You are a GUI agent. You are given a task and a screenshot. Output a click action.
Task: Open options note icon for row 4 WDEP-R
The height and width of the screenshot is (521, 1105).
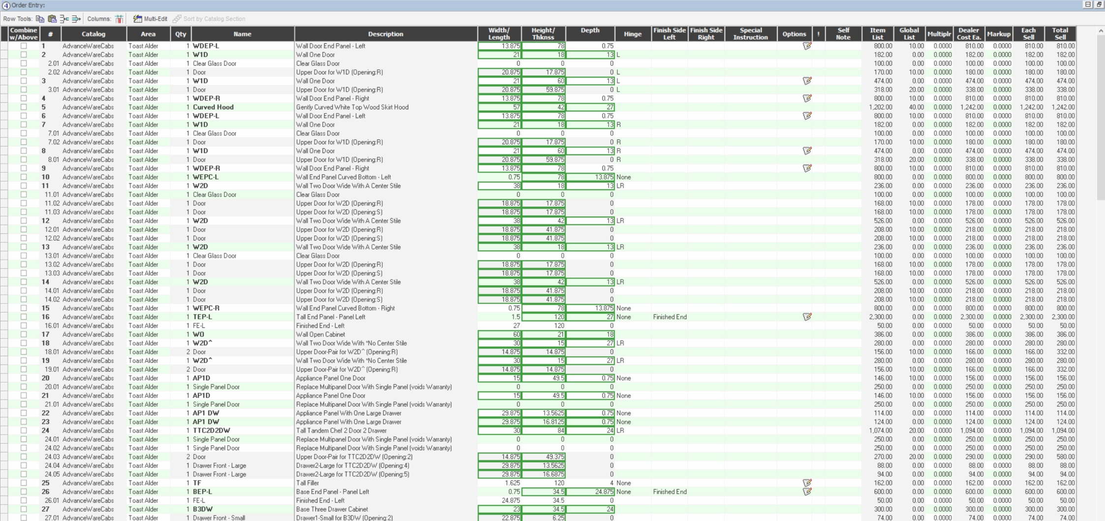(807, 98)
